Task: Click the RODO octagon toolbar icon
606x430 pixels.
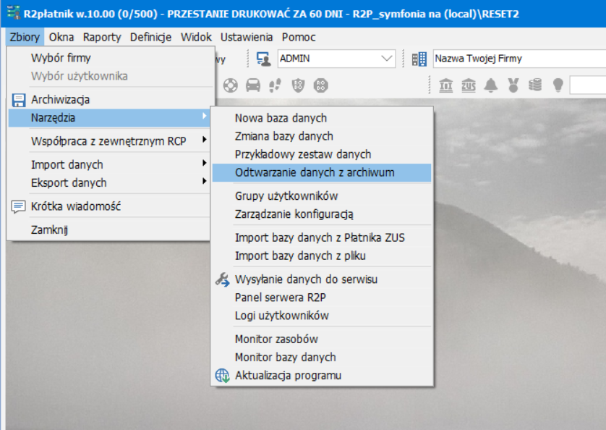Action: tap(321, 85)
